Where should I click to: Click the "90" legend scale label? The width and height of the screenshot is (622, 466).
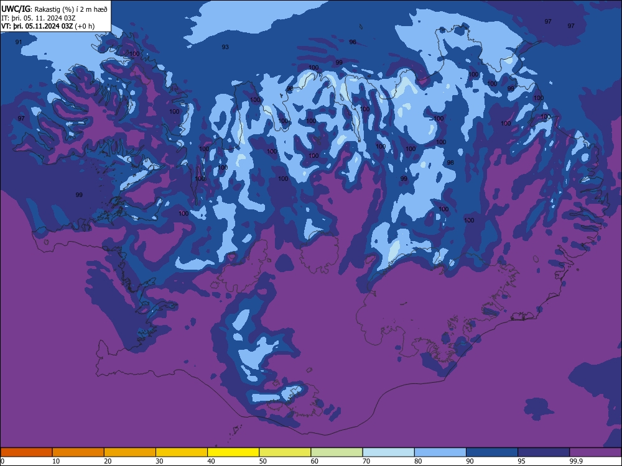[470, 461]
